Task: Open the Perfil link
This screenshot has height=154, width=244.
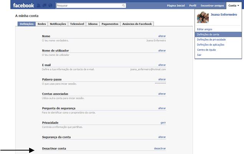Action: coord(193,6)
